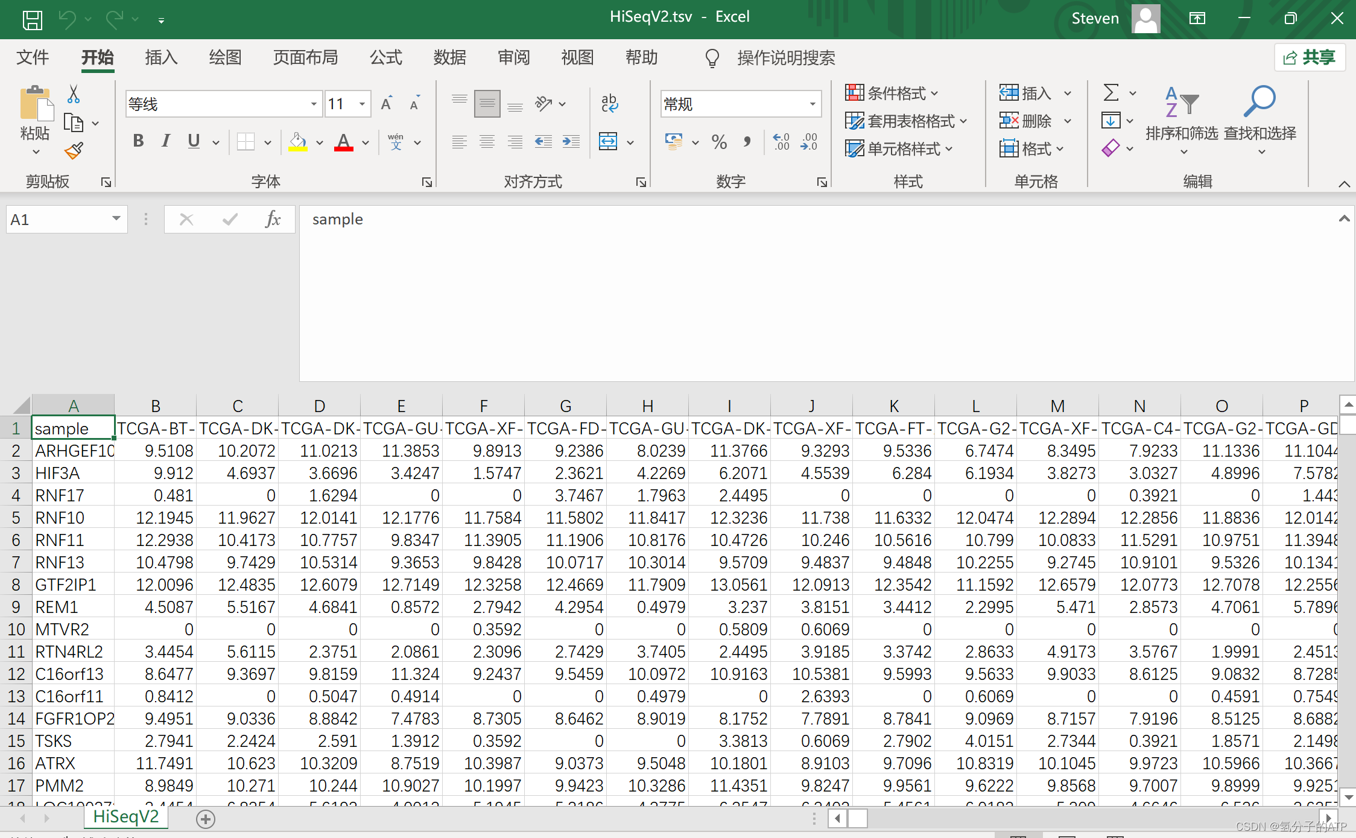Click the Save floppy disk icon
The width and height of the screenshot is (1356, 838).
(x=32, y=20)
